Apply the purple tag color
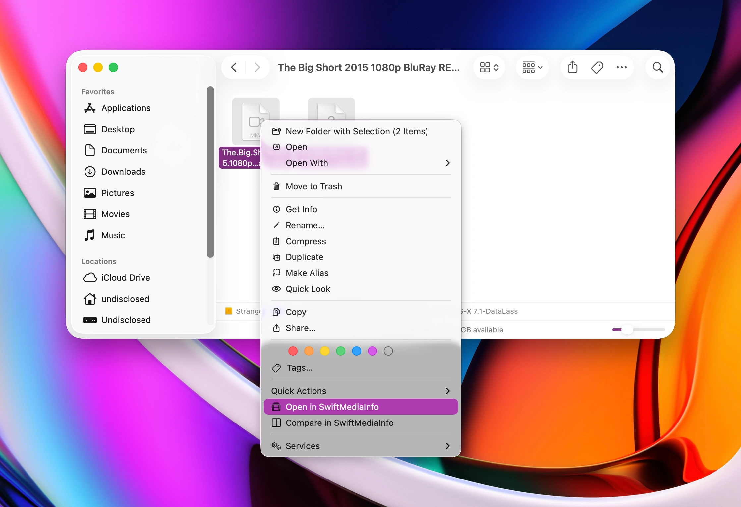Viewport: 741px width, 507px height. point(372,351)
